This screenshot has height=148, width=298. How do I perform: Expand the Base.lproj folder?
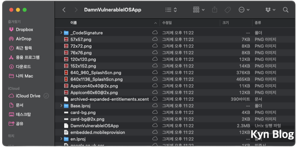pyautogui.click(x=61, y=106)
